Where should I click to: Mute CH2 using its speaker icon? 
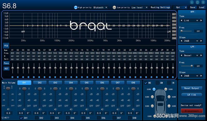pos(40,109)
